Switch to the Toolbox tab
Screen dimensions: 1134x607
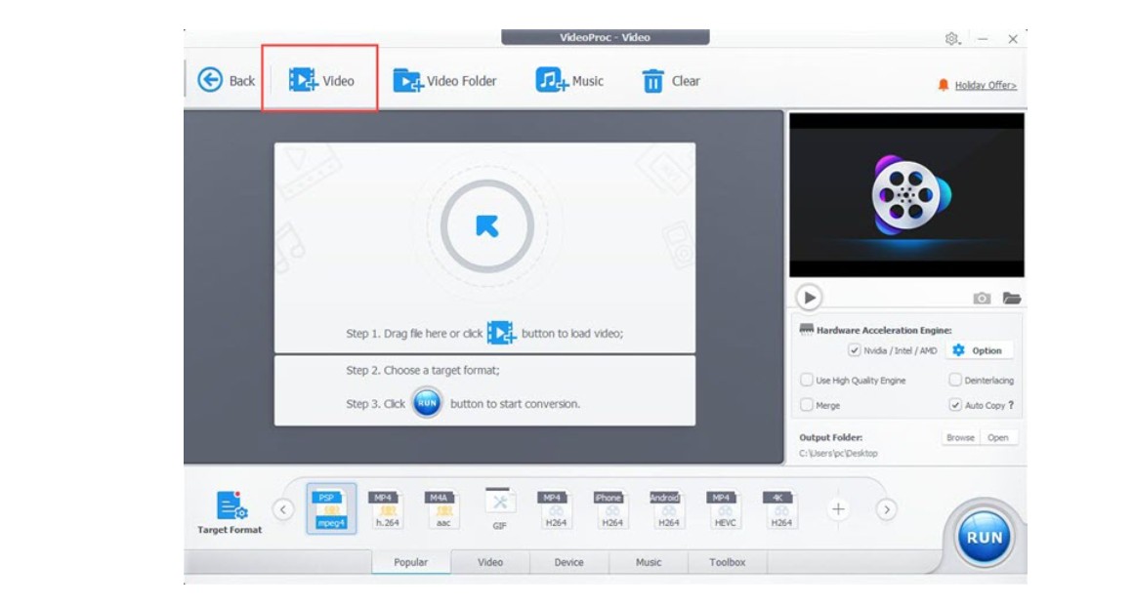pos(727,561)
